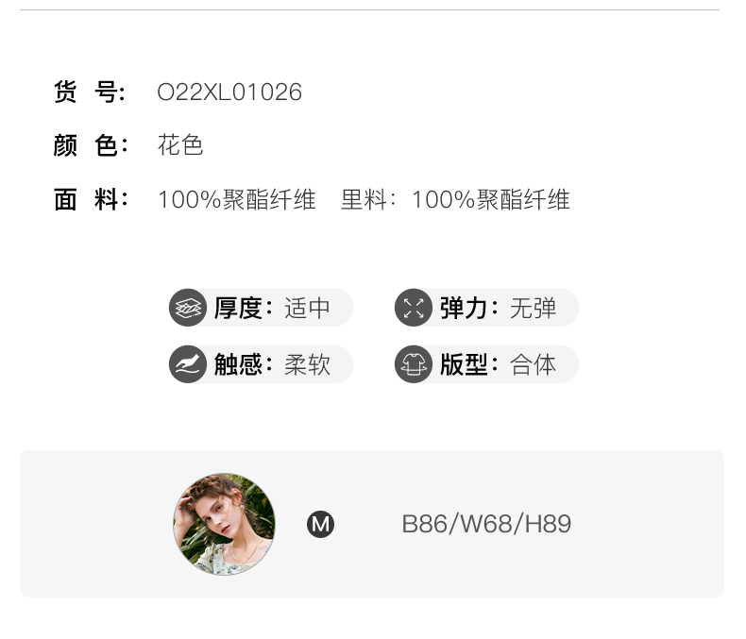
Task: Click the round M size badge
Action: pos(320,525)
